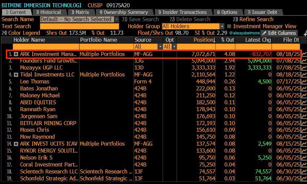Click the Text Search input field
Screen dimensions: 307x184
point(79,26)
